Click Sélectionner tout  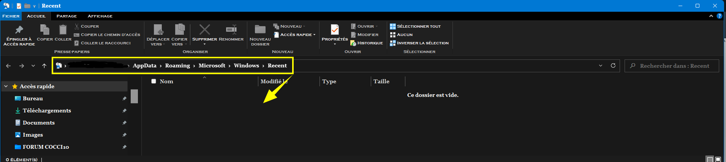(x=415, y=26)
